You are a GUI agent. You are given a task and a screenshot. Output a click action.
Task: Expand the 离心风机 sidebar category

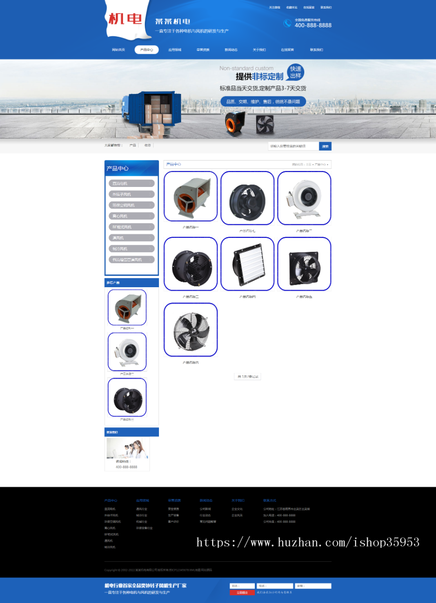click(x=131, y=216)
